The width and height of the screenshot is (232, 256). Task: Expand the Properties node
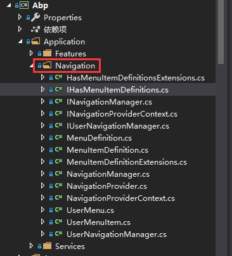pyautogui.click(x=20, y=17)
